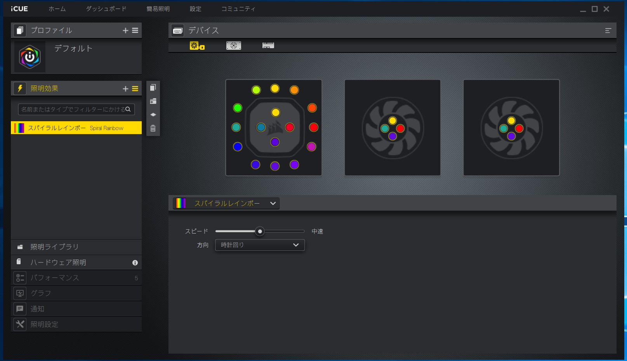This screenshot has height=361, width=627.
Task: Add a new profile with plus icon
Action: tap(125, 30)
